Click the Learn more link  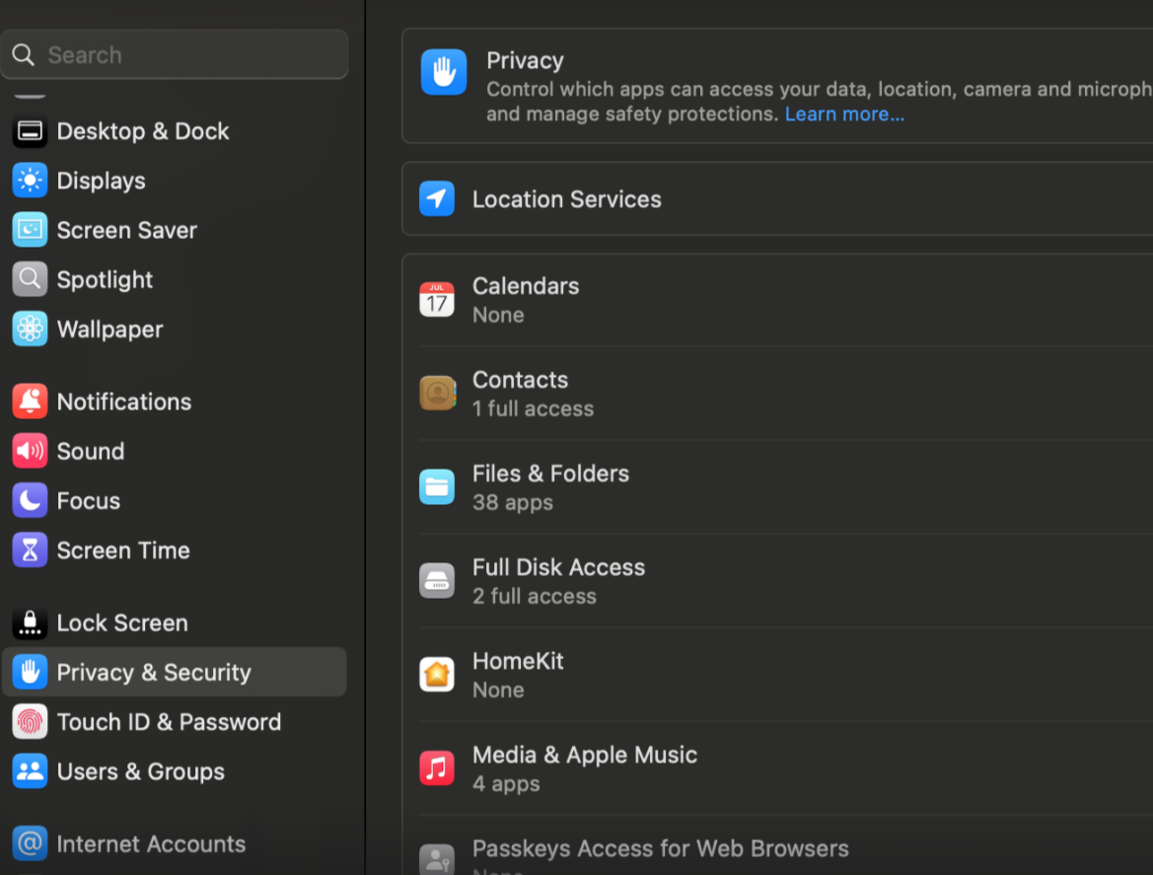[844, 114]
